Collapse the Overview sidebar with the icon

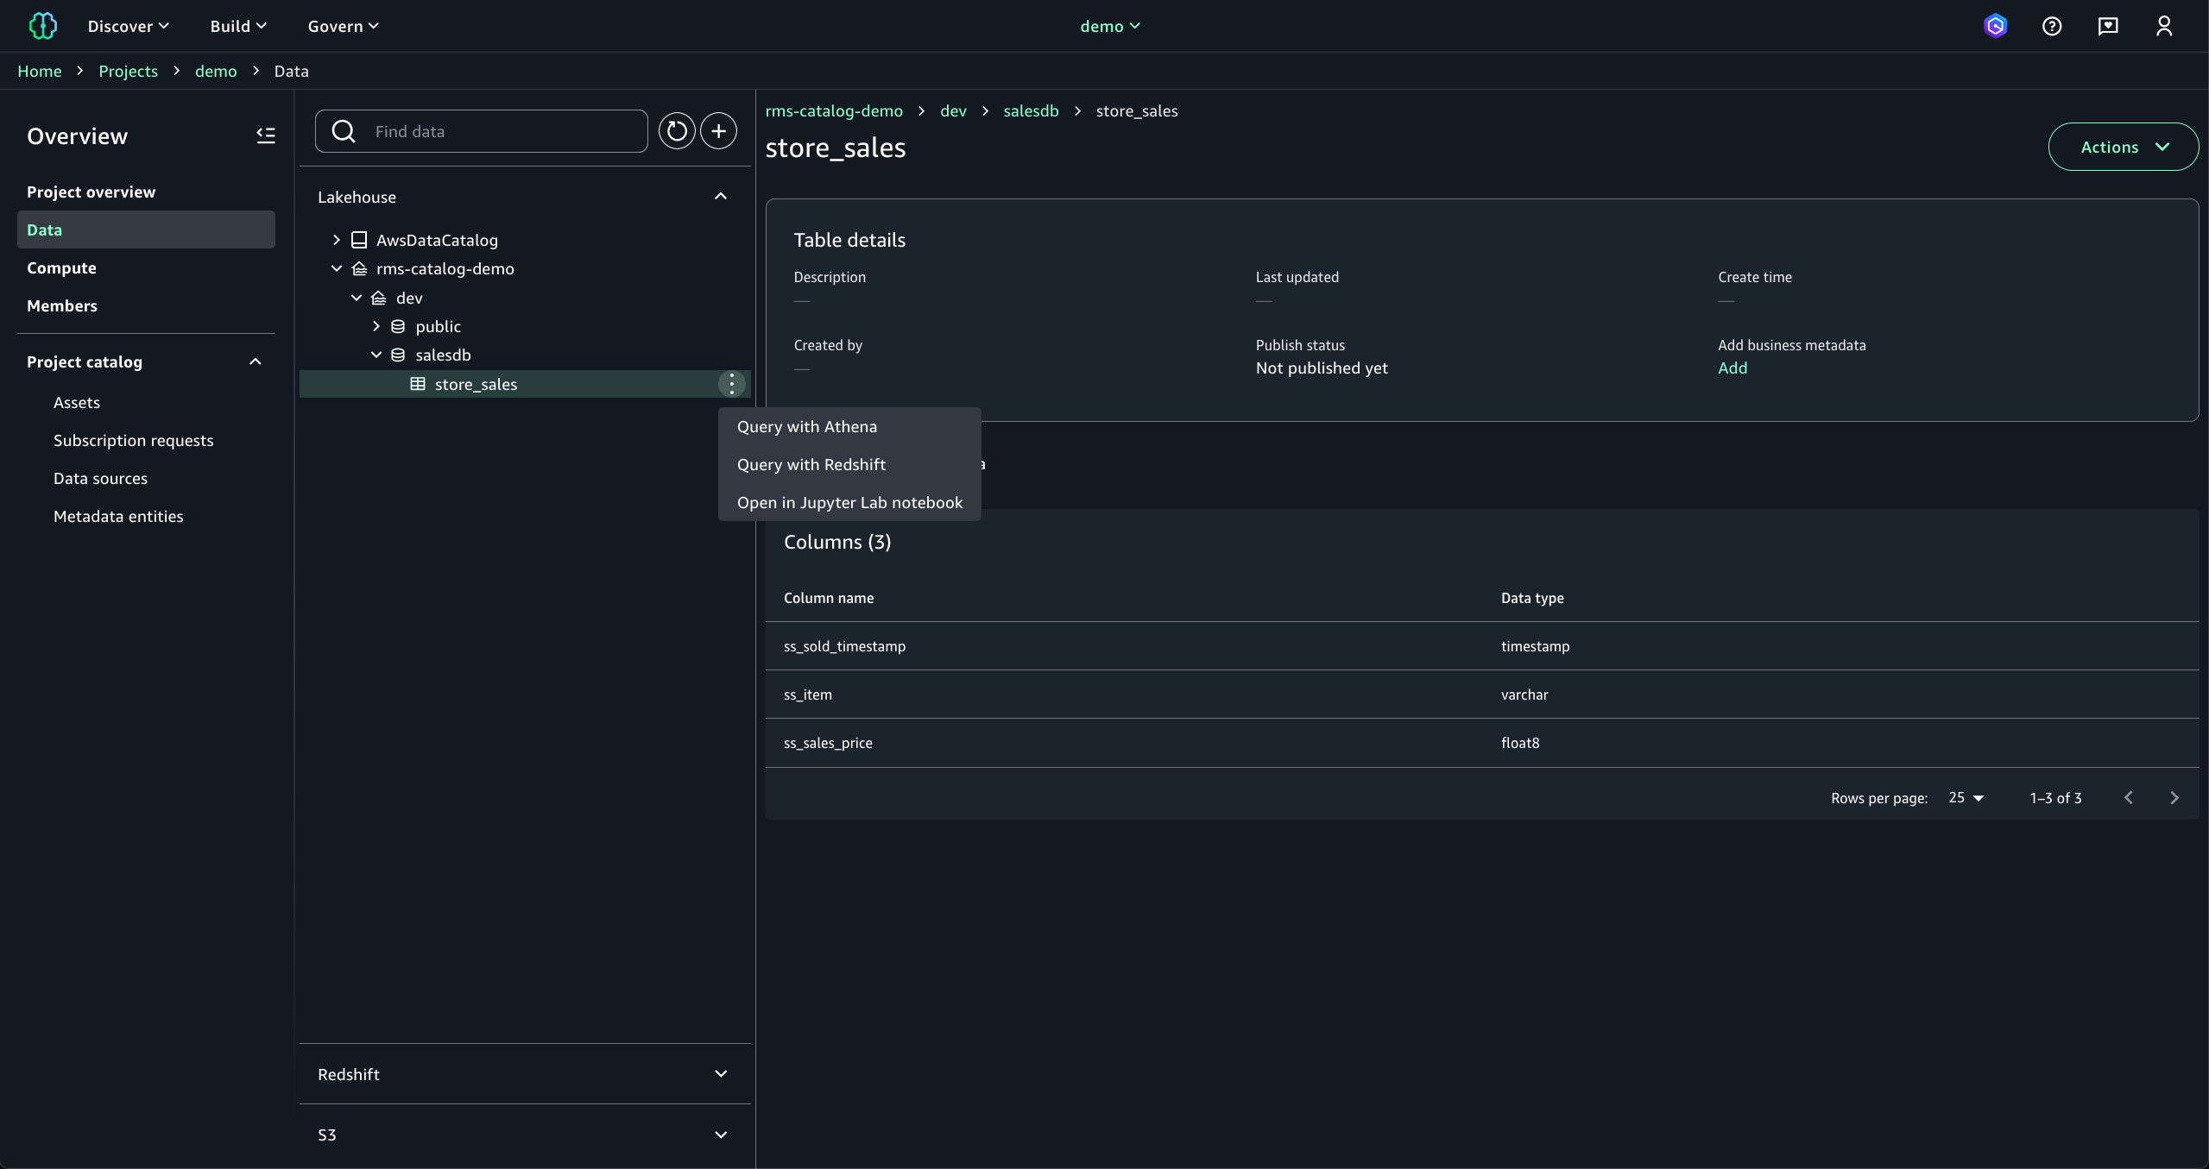point(265,135)
